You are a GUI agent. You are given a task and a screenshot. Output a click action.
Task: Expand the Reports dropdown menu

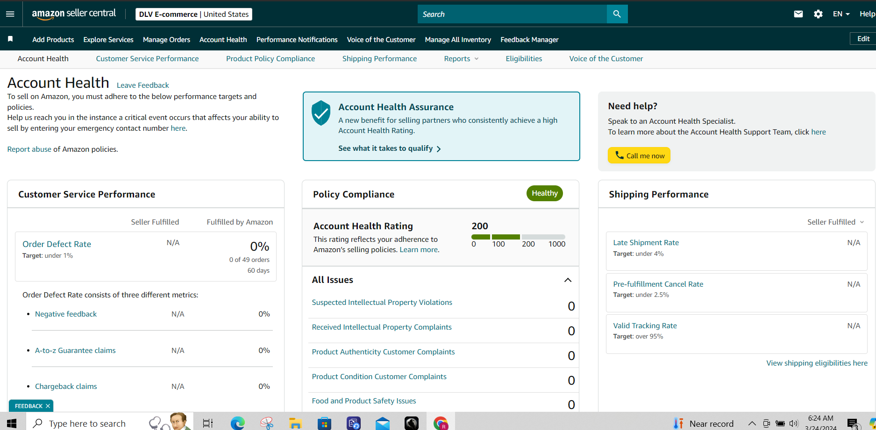[x=461, y=58]
